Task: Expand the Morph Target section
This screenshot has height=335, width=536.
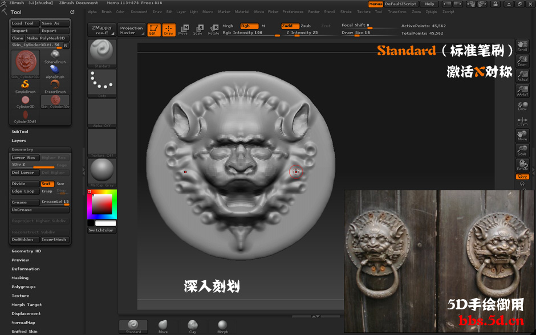Action: [27, 305]
